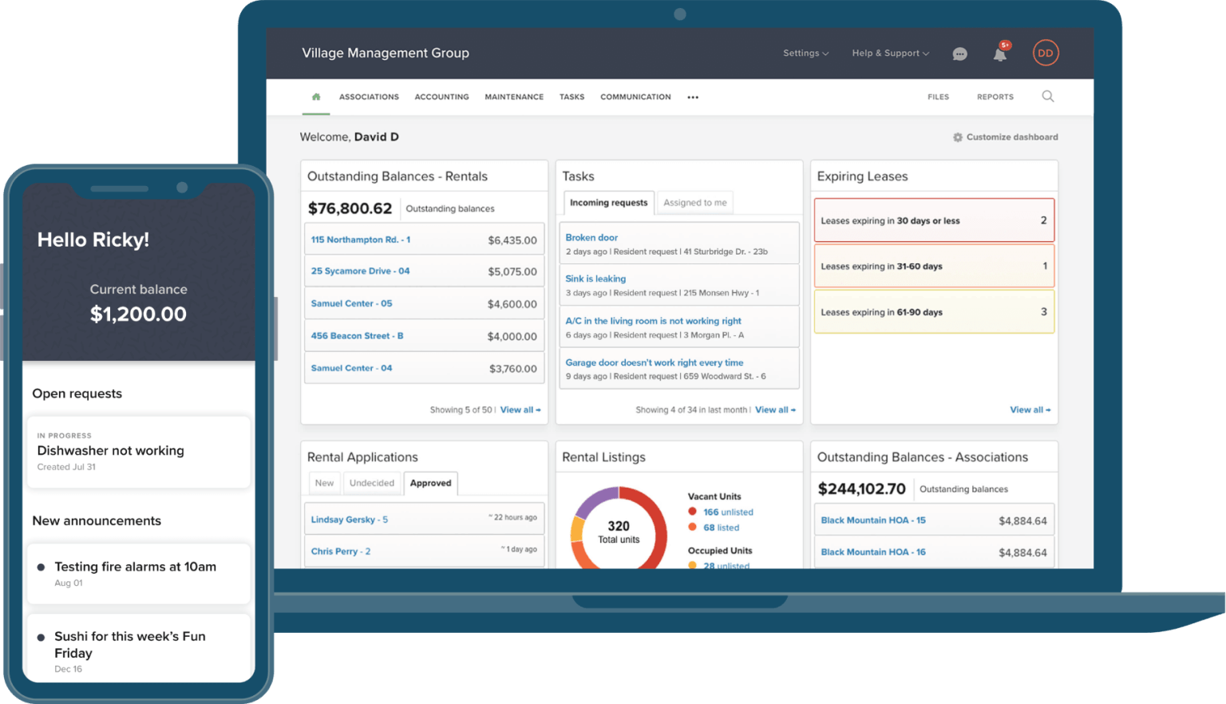Switch to the Accounting tab
This screenshot has width=1226, height=704.
pos(441,97)
